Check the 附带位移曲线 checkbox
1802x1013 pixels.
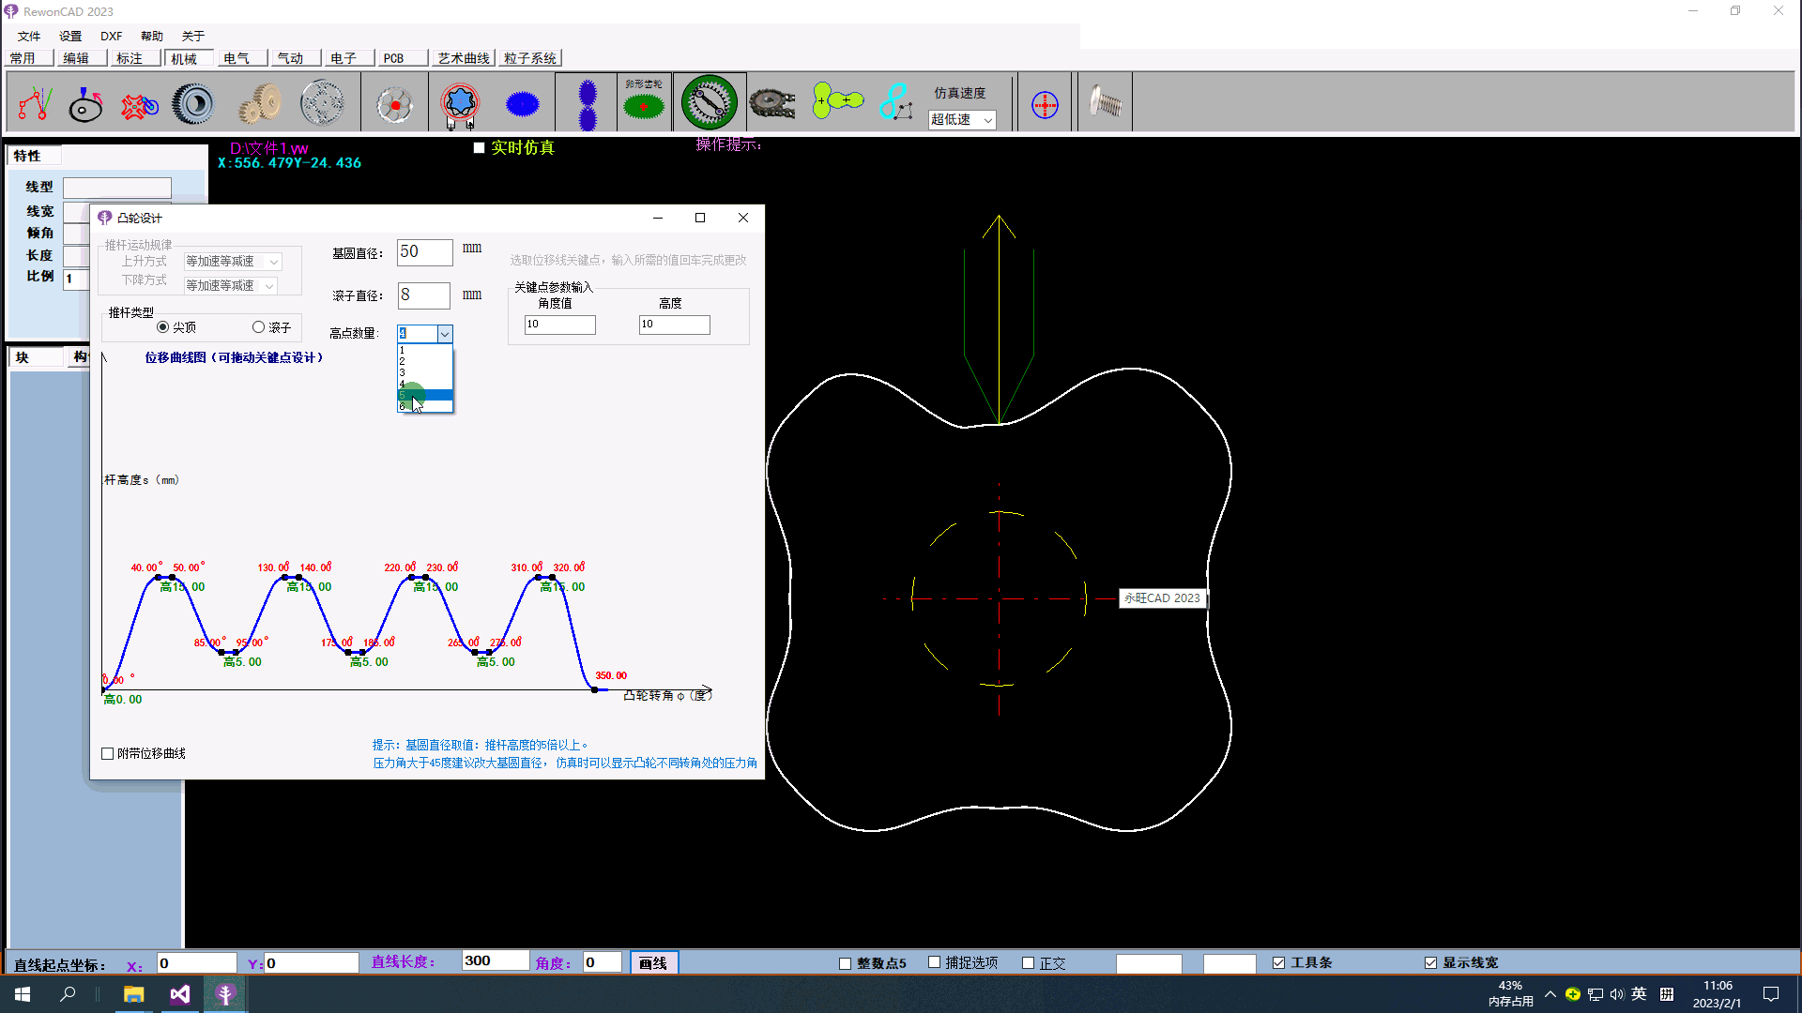(108, 753)
